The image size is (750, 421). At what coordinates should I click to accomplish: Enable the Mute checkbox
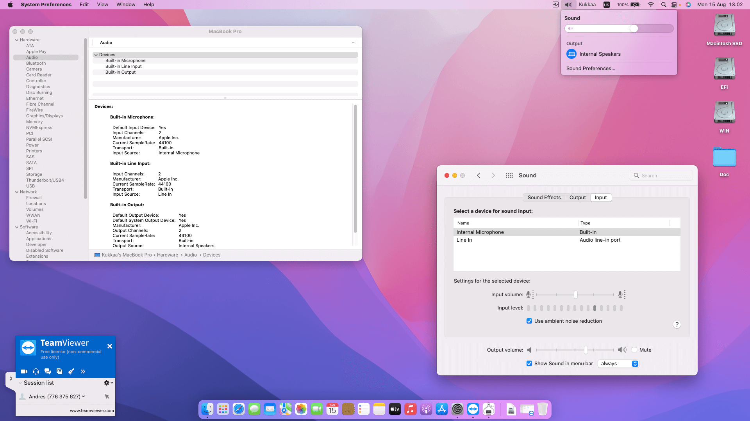click(x=634, y=350)
